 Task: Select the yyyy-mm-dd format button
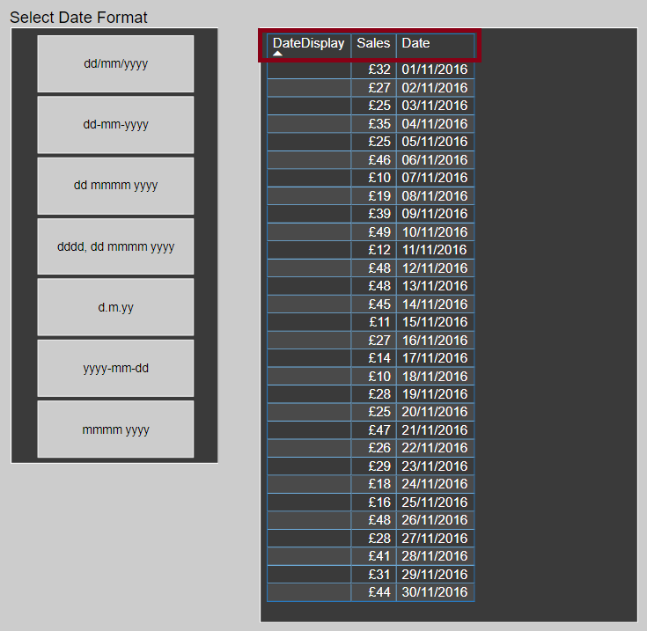coord(115,368)
